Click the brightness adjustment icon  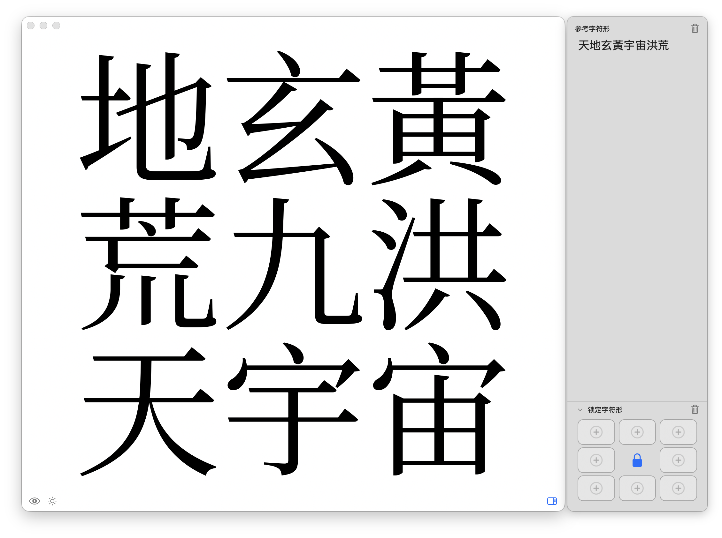pyautogui.click(x=52, y=501)
